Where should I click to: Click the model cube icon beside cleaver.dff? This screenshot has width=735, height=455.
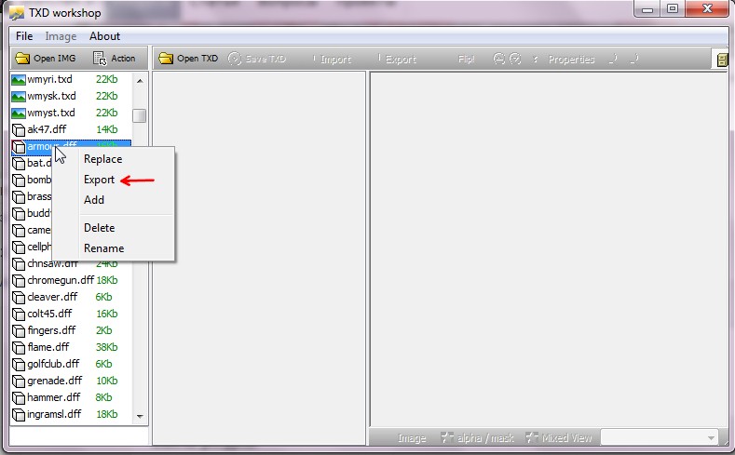(x=19, y=297)
